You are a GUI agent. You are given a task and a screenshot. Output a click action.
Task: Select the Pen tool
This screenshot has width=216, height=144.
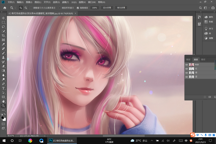(3, 84)
